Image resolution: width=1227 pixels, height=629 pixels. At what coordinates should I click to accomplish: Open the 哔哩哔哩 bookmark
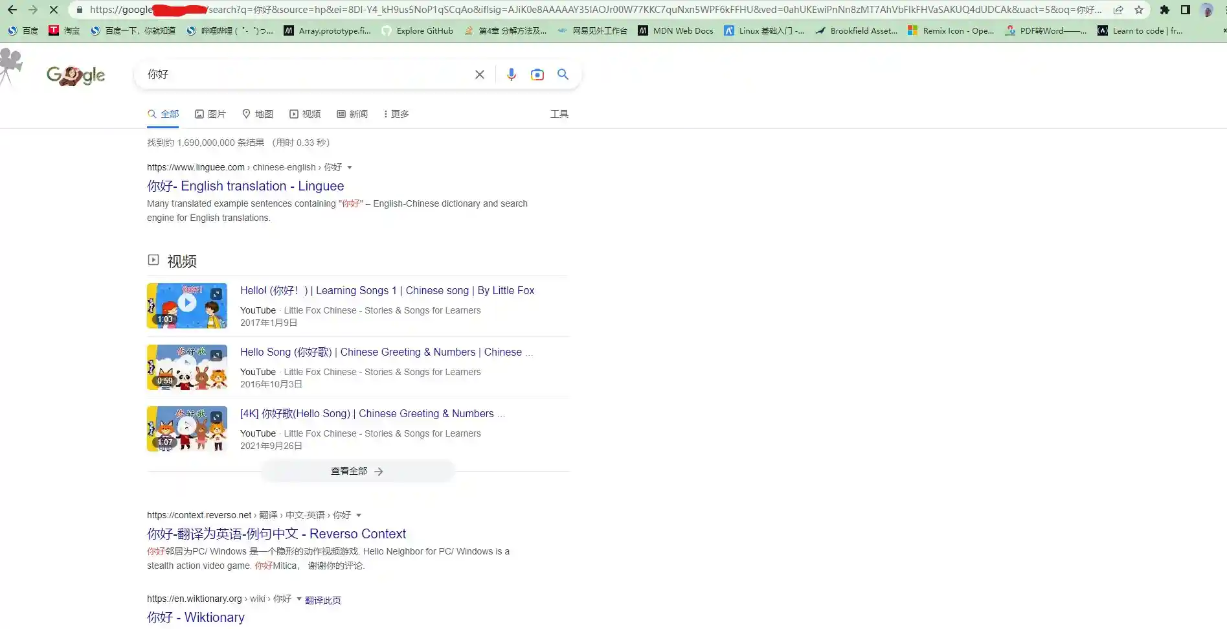click(230, 30)
